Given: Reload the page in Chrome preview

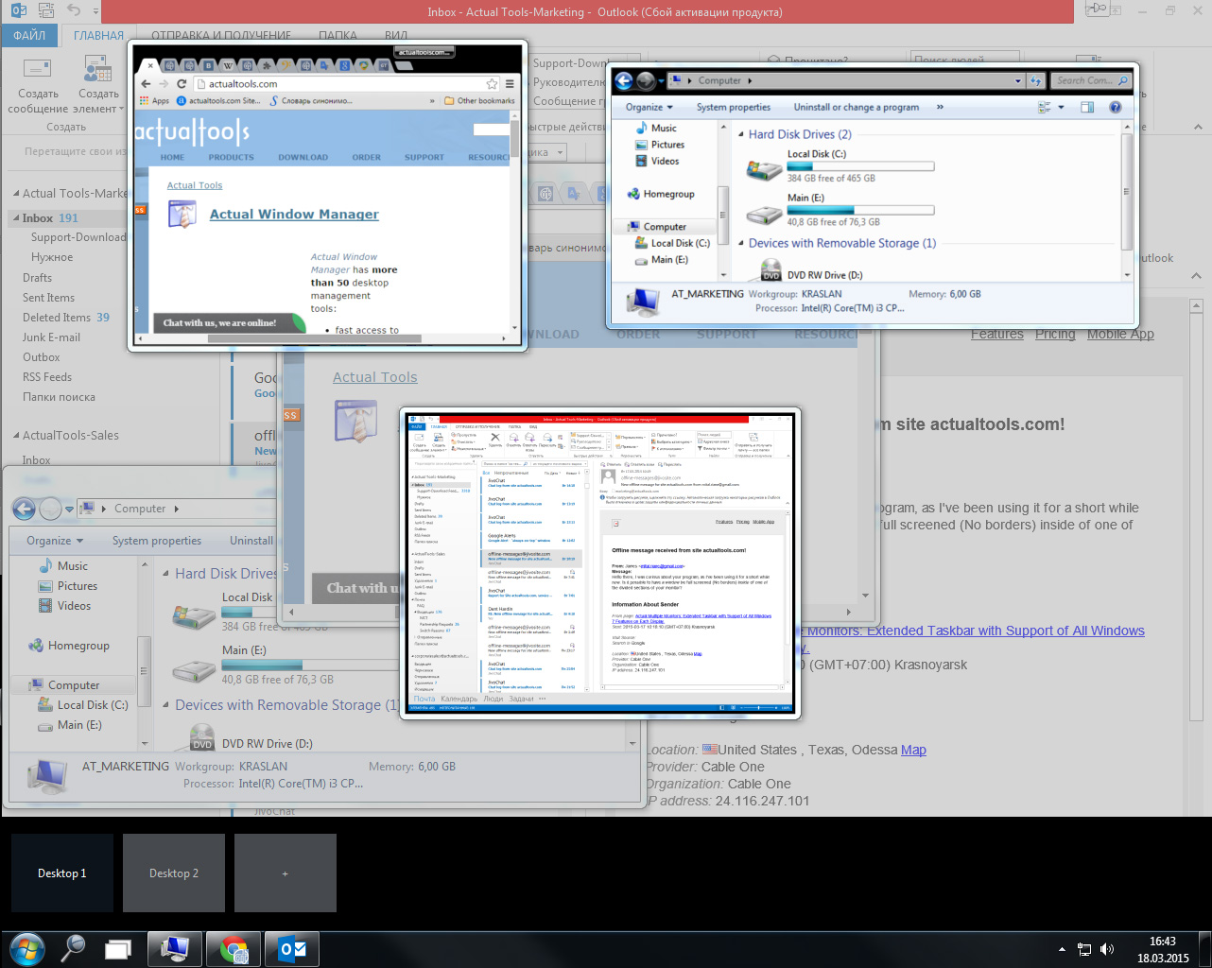Looking at the screenshot, I should [x=182, y=83].
